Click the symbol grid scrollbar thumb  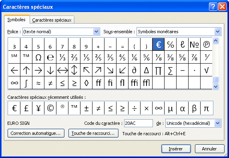(x=215, y=80)
